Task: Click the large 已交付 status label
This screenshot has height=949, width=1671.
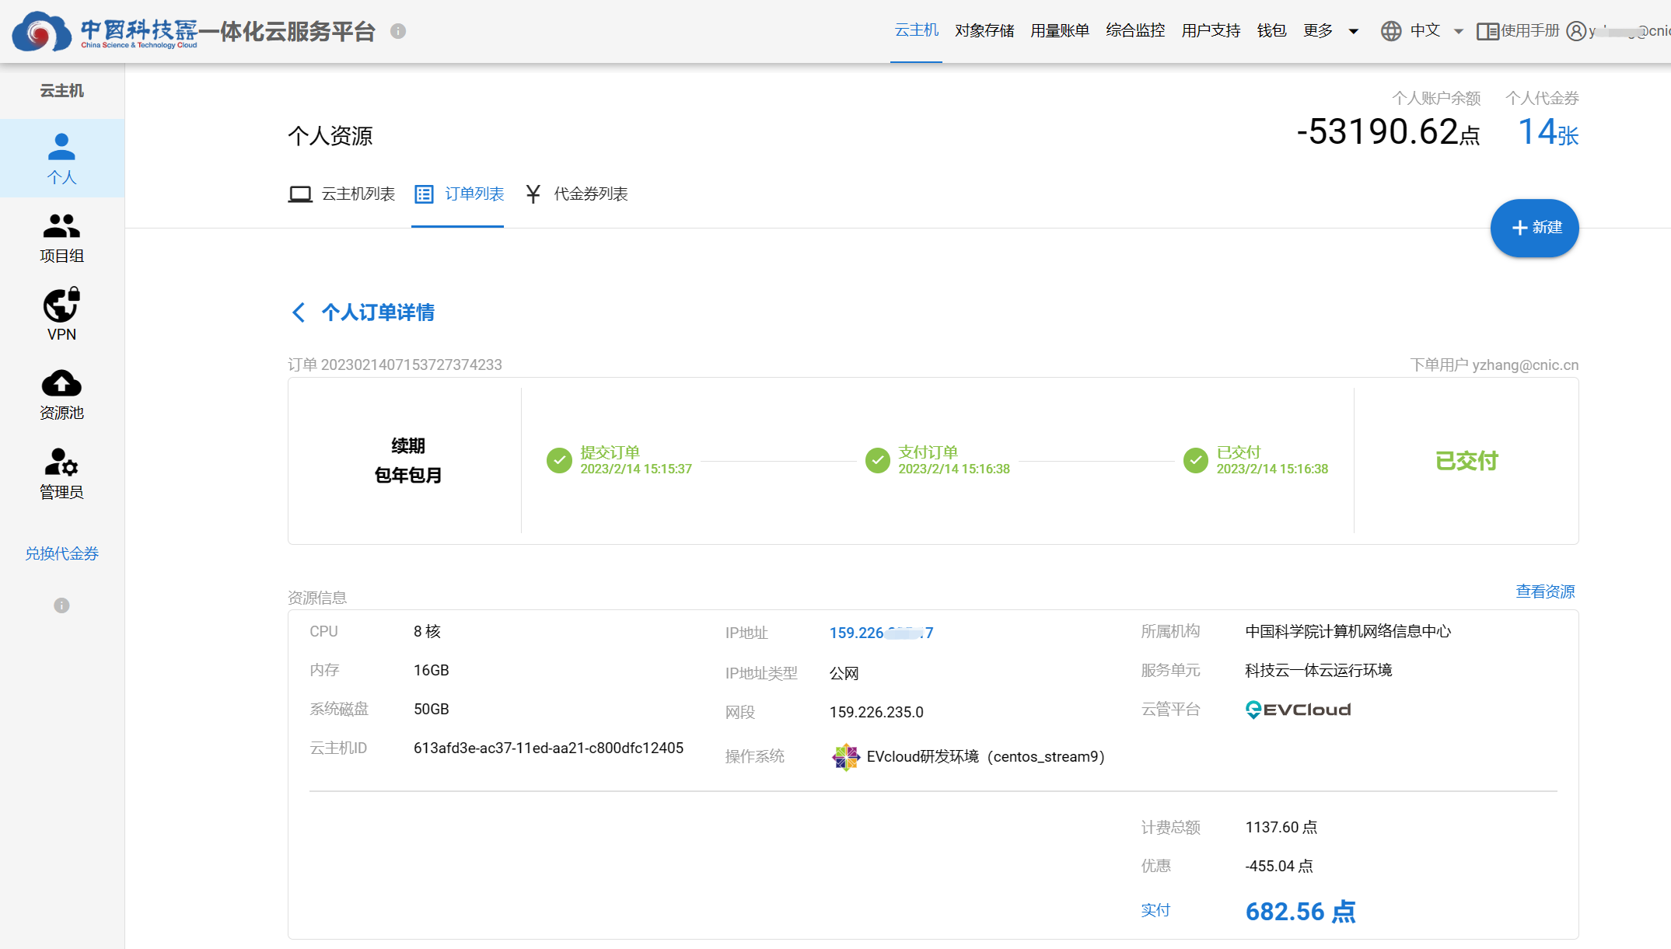Action: pyautogui.click(x=1466, y=461)
